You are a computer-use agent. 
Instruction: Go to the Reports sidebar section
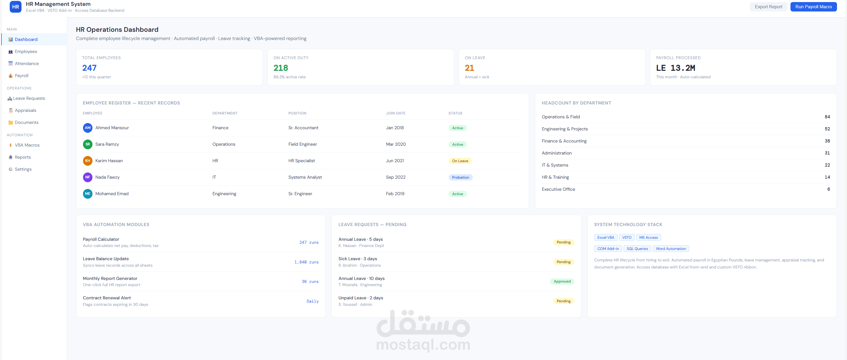[x=23, y=157]
